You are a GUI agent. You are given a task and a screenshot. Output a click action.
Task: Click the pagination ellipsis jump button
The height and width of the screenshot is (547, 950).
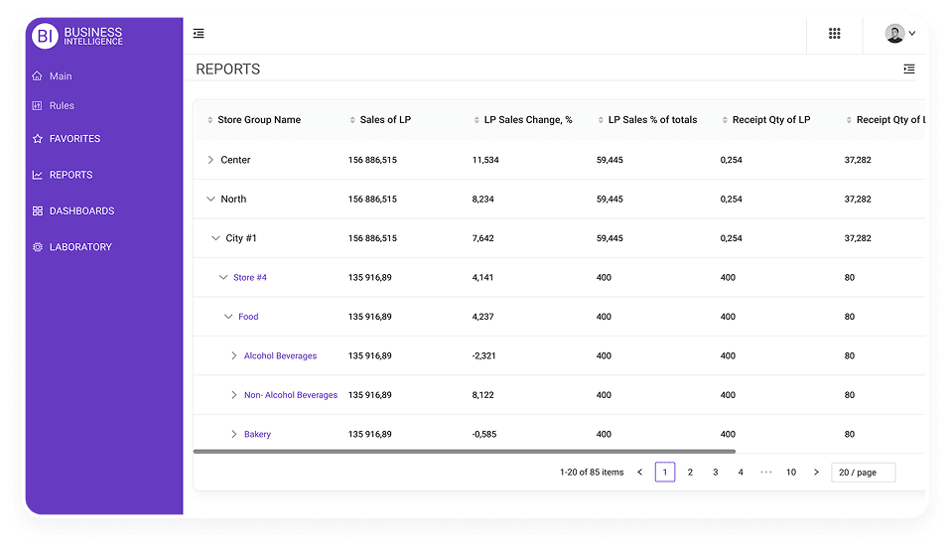coord(765,473)
